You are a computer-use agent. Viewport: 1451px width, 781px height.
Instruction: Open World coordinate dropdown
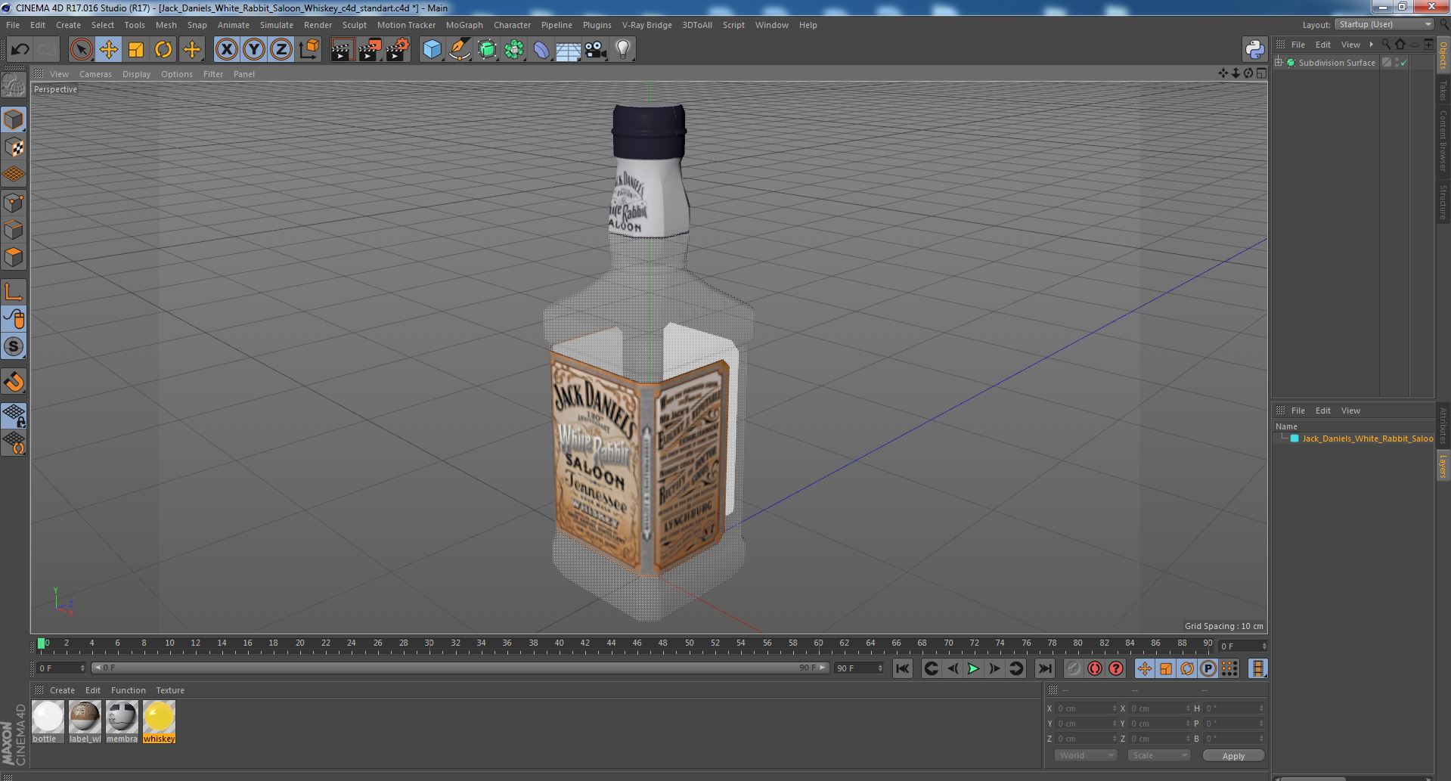pyautogui.click(x=1086, y=755)
